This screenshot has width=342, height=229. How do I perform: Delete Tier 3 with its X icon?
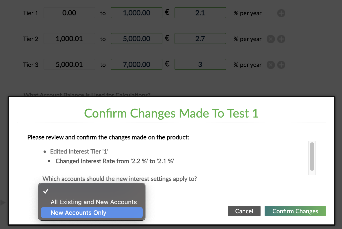coord(270,65)
